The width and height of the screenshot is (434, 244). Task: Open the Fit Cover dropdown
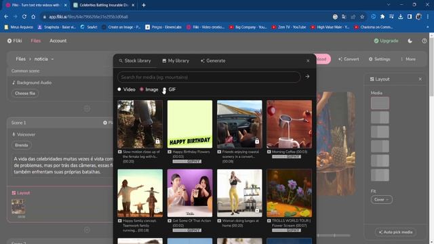pyautogui.click(x=381, y=199)
